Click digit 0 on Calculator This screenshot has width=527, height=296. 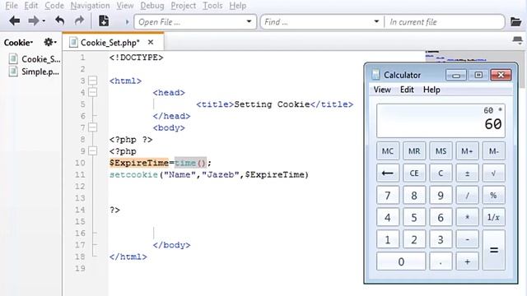[x=401, y=261]
